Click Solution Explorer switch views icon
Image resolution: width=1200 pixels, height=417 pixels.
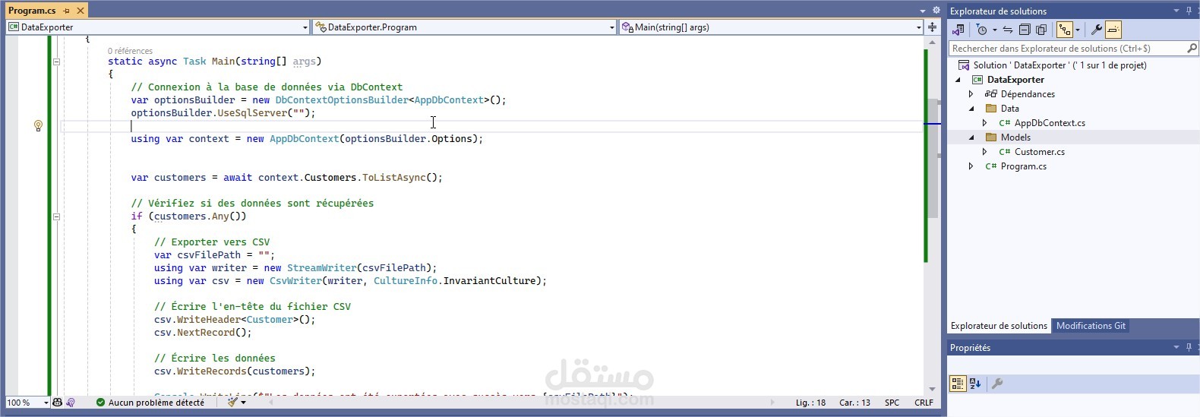958,30
